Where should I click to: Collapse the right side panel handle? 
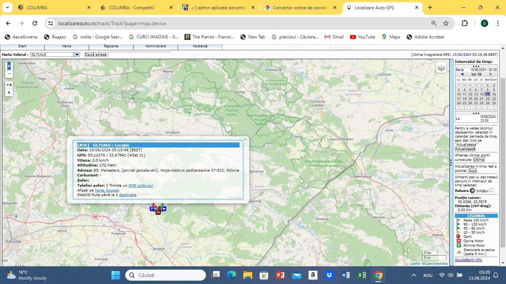451,162
